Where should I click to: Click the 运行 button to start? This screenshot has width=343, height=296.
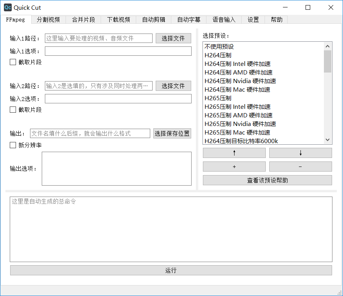(x=171, y=270)
